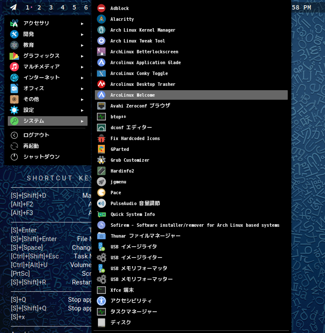Expand the グラフィックス category arrow
Viewport: 325px width, 333px height.
pos(82,56)
